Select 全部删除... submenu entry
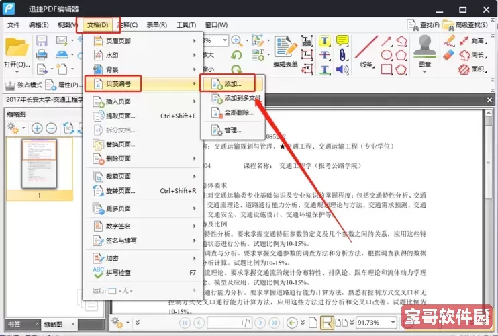 click(233, 112)
